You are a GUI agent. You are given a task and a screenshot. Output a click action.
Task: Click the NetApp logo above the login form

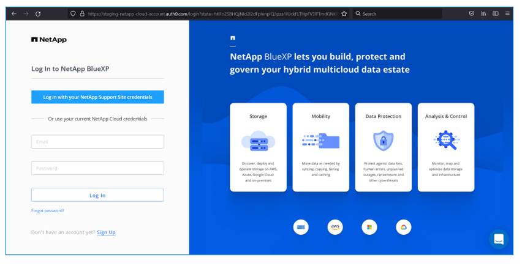pos(49,40)
